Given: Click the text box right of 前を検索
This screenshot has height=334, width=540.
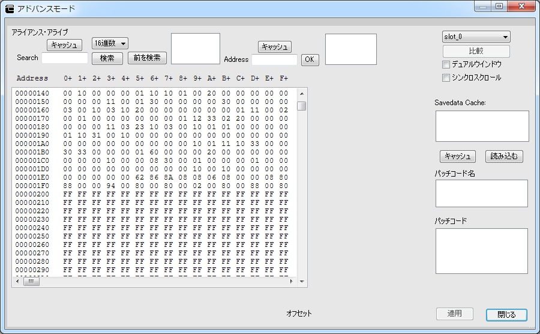Looking at the screenshot, I should click(196, 49).
